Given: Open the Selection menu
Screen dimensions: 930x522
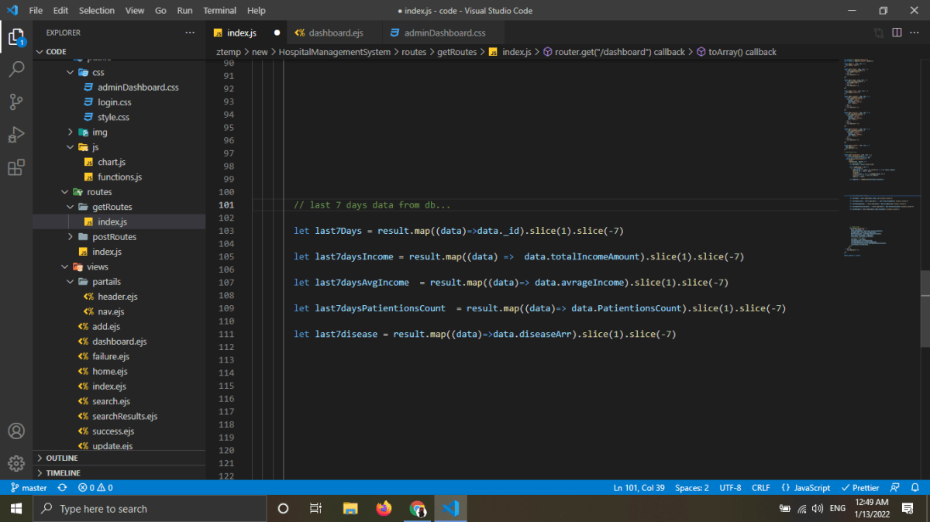Looking at the screenshot, I should [x=97, y=11].
